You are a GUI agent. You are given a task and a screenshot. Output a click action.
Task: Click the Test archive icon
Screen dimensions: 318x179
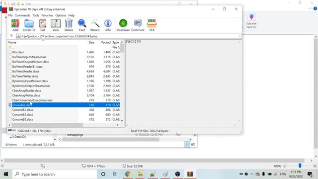[43, 25]
